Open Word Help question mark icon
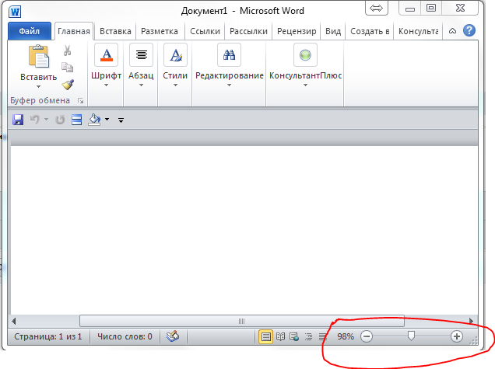Image resolution: width=495 pixels, height=369 pixels. [x=469, y=31]
